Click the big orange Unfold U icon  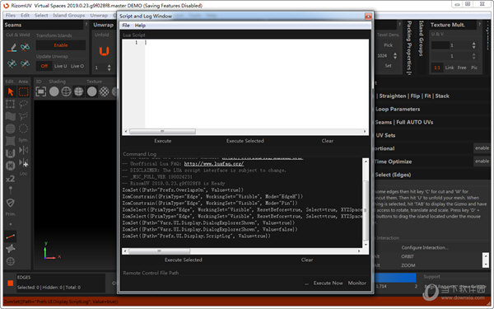[x=104, y=51]
